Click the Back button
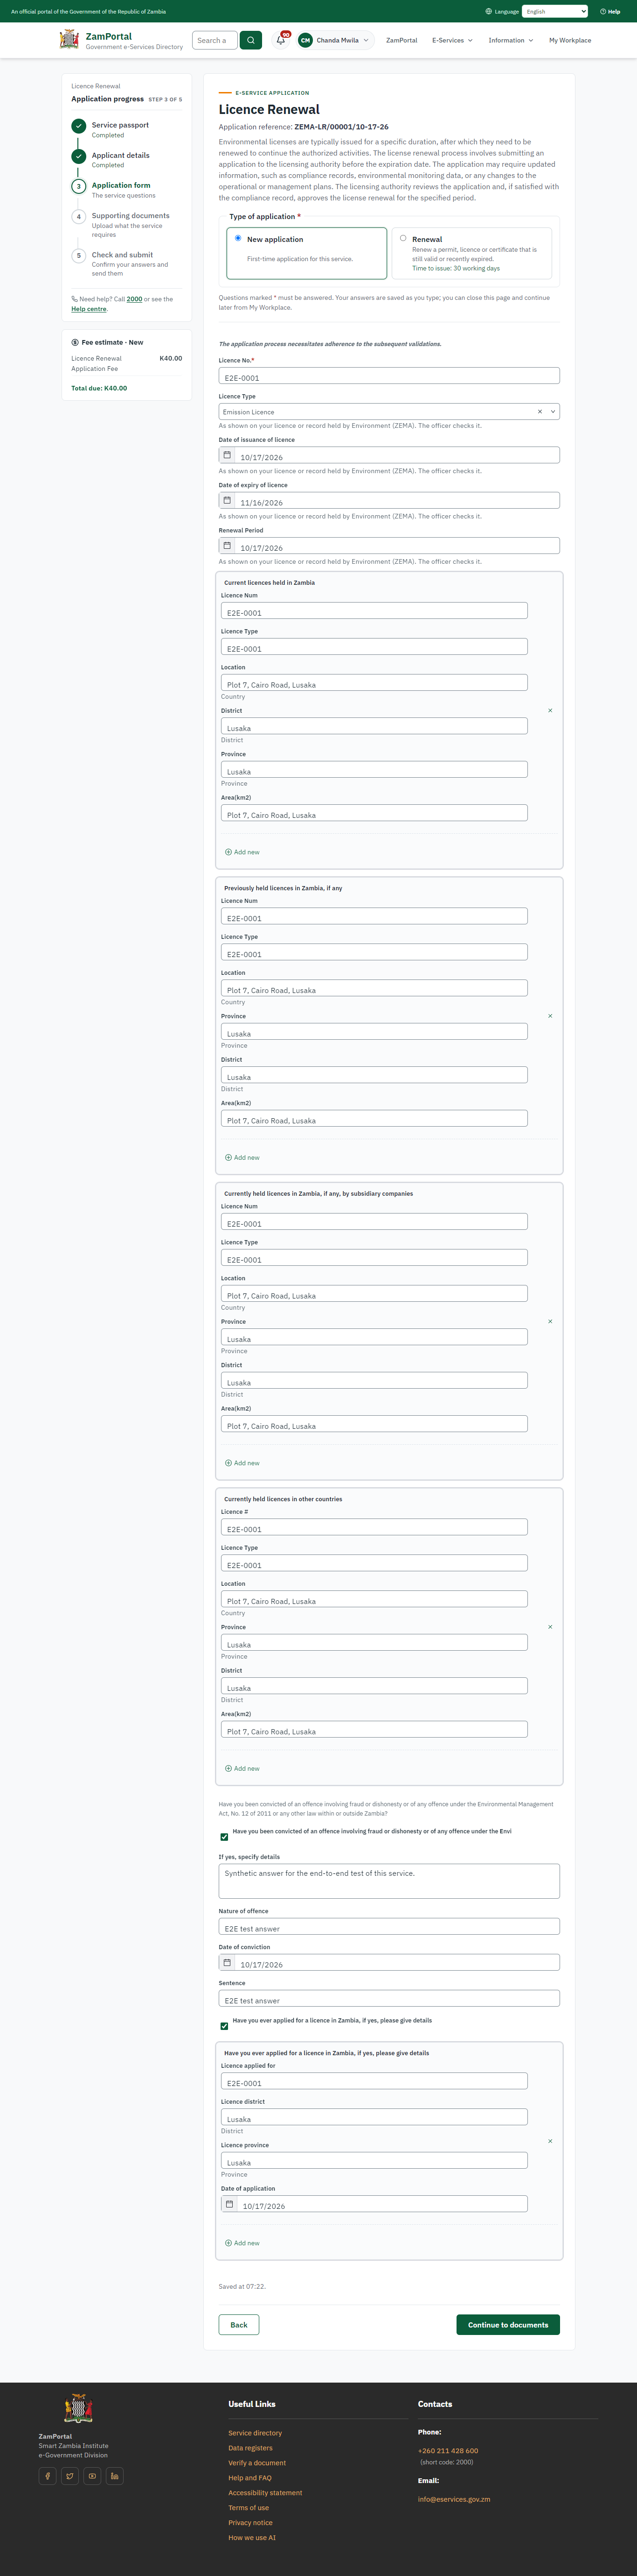The height and width of the screenshot is (2576, 637). (239, 2325)
